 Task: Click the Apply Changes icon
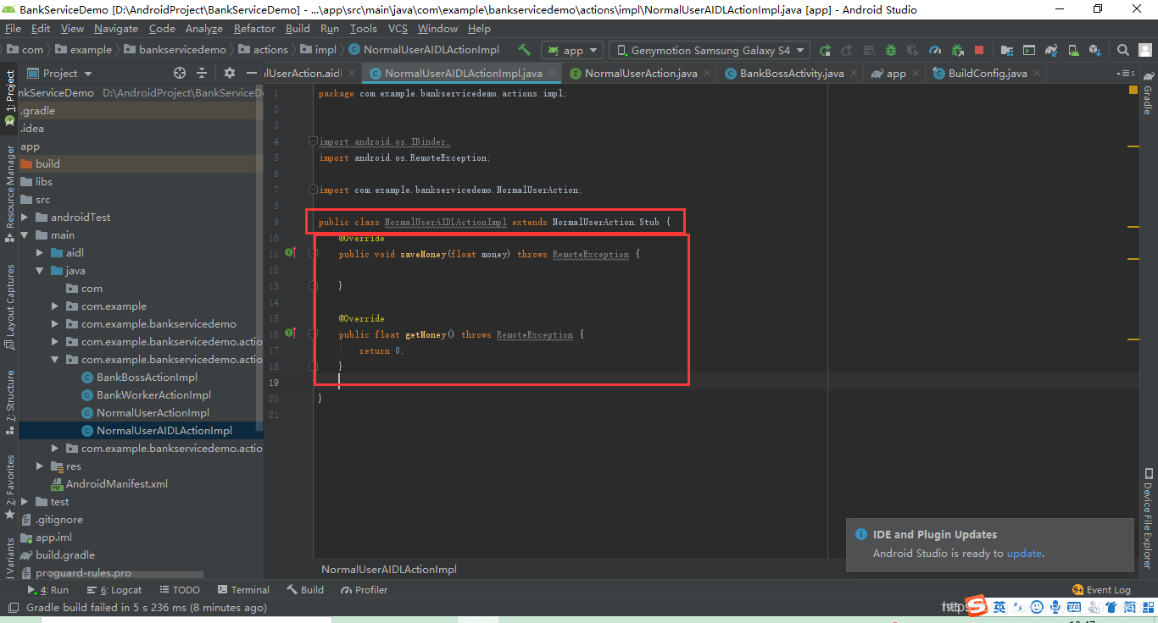pyautogui.click(x=846, y=50)
